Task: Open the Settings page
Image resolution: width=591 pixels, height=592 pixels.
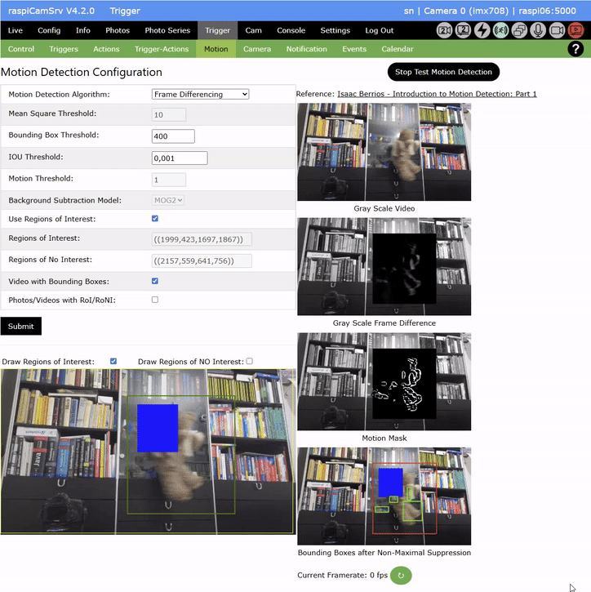Action: point(335,30)
